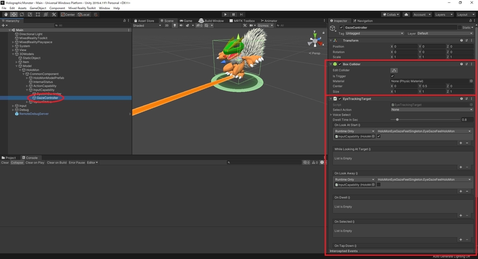The height and width of the screenshot is (259, 478).
Task: Clear the console log
Action: pos(5,163)
